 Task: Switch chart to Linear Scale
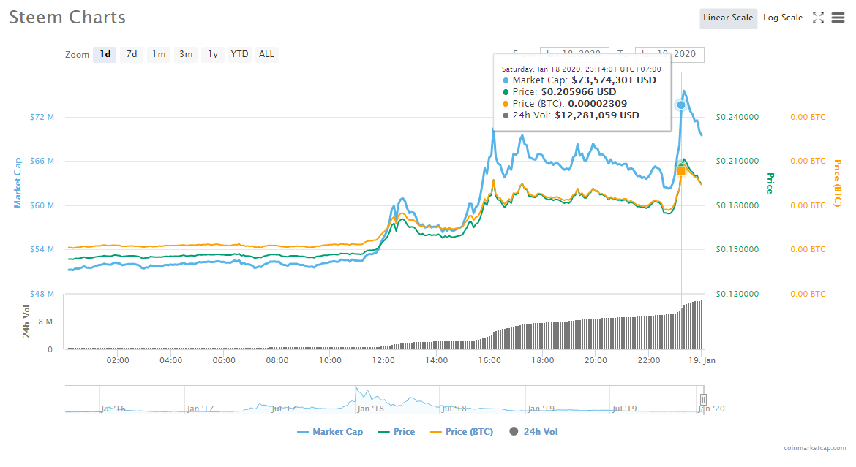tap(728, 18)
